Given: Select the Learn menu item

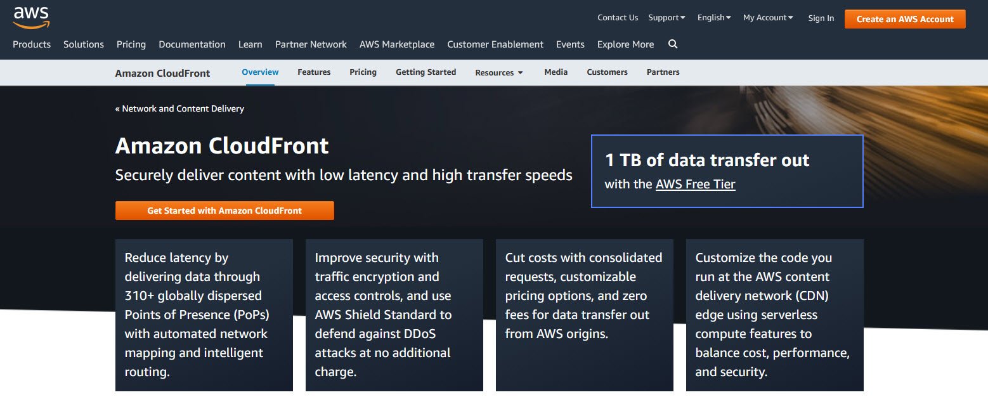Looking at the screenshot, I should click(x=250, y=44).
